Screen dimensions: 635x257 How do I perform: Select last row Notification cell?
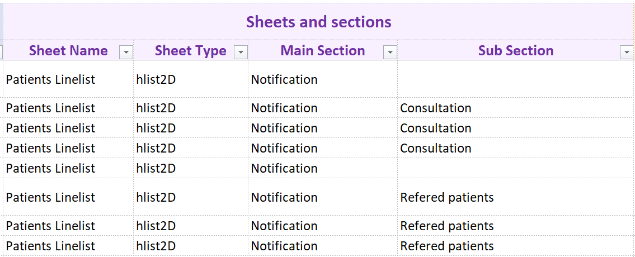[x=284, y=246]
